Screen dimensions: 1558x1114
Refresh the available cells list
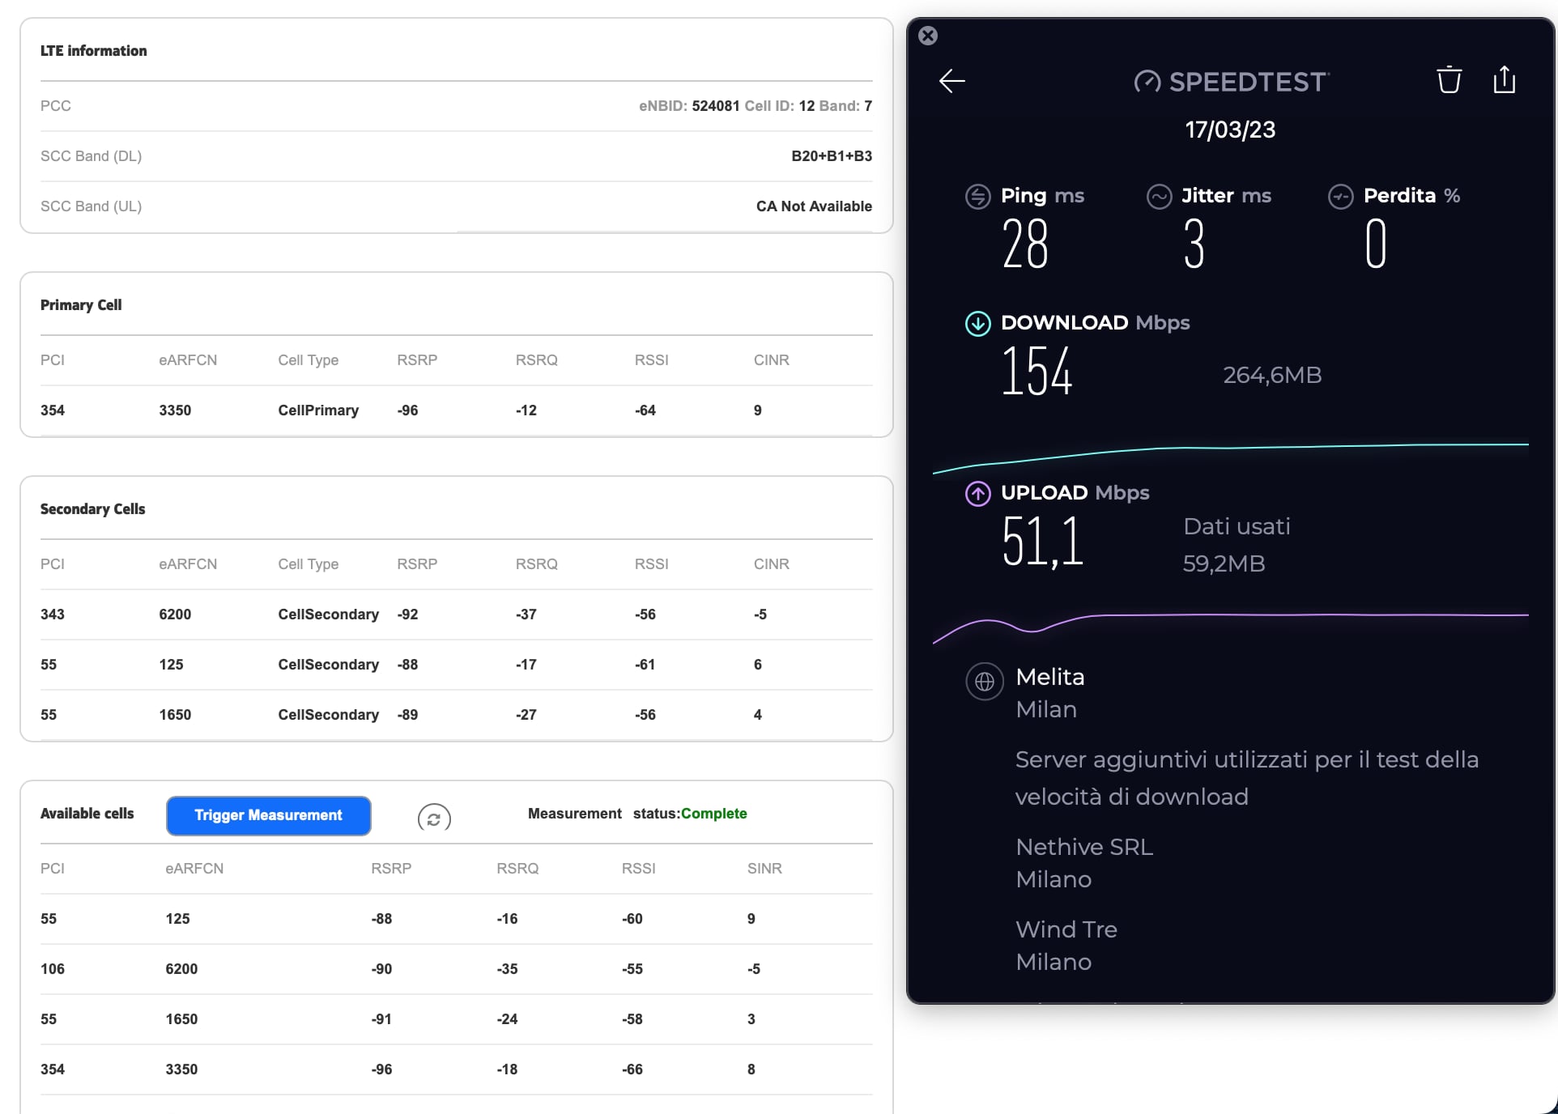pos(434,818)
